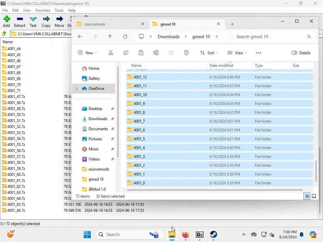Viewport: 323px width, 242px height.
Task: Open the Sort dropdown
Action: pos(209,53)
